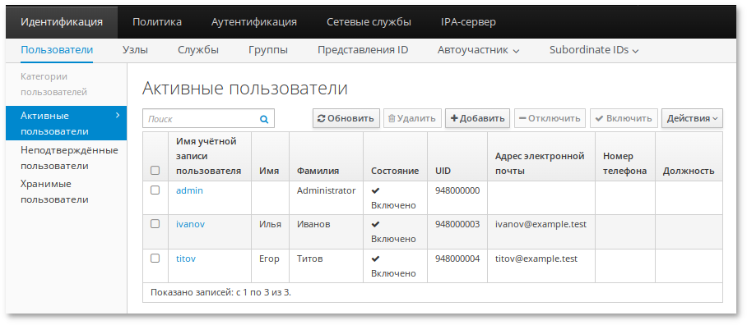Expand the Действия actions dropdown
Image resolution: width=747 pixels, height=325 pixels.
[x=692, y=118]
